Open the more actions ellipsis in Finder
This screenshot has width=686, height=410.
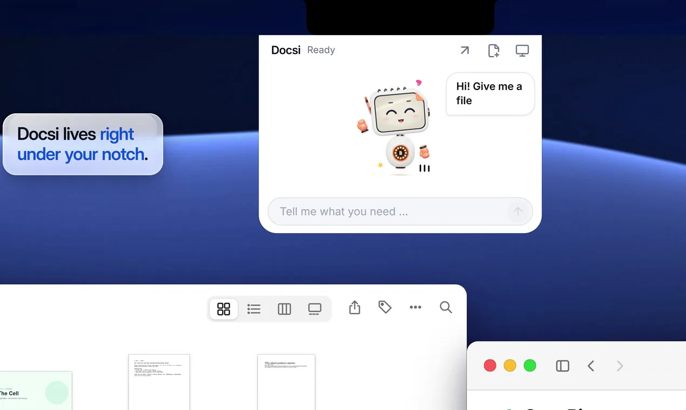pyautogui.click(x=415, y=307)
